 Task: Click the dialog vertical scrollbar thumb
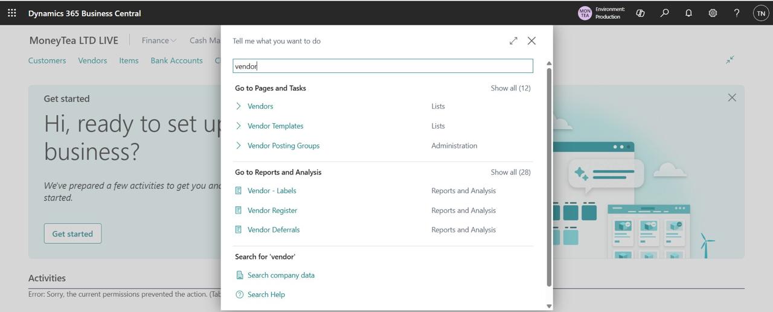pos(549,177)
